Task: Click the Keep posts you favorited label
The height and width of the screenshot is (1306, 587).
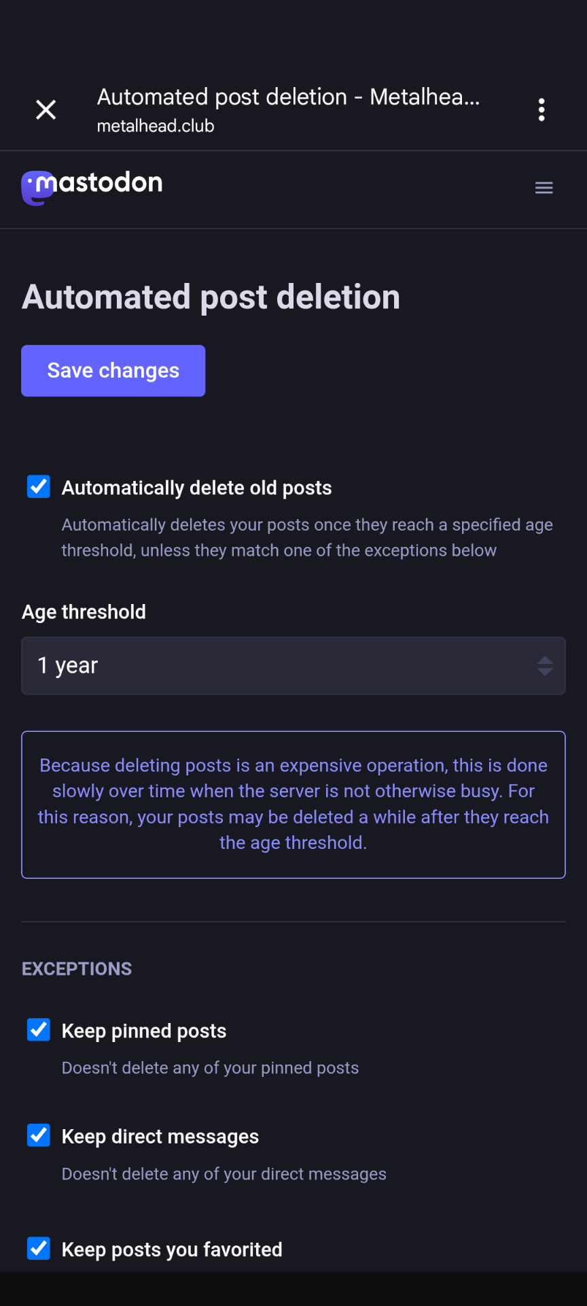Action: [172, 1250]
